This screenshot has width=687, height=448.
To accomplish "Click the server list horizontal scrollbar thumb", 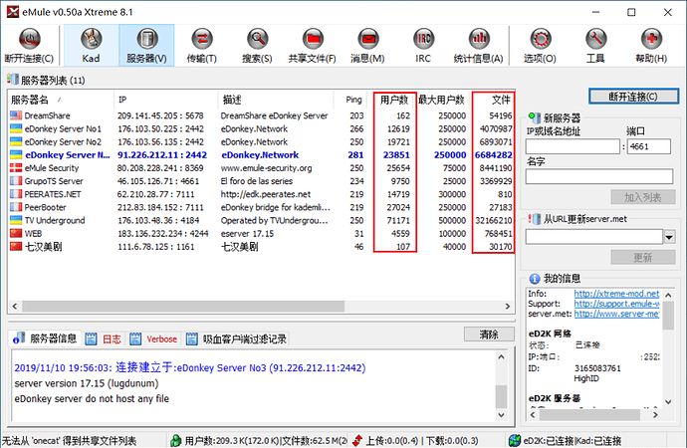I will (x=183, y=306).
